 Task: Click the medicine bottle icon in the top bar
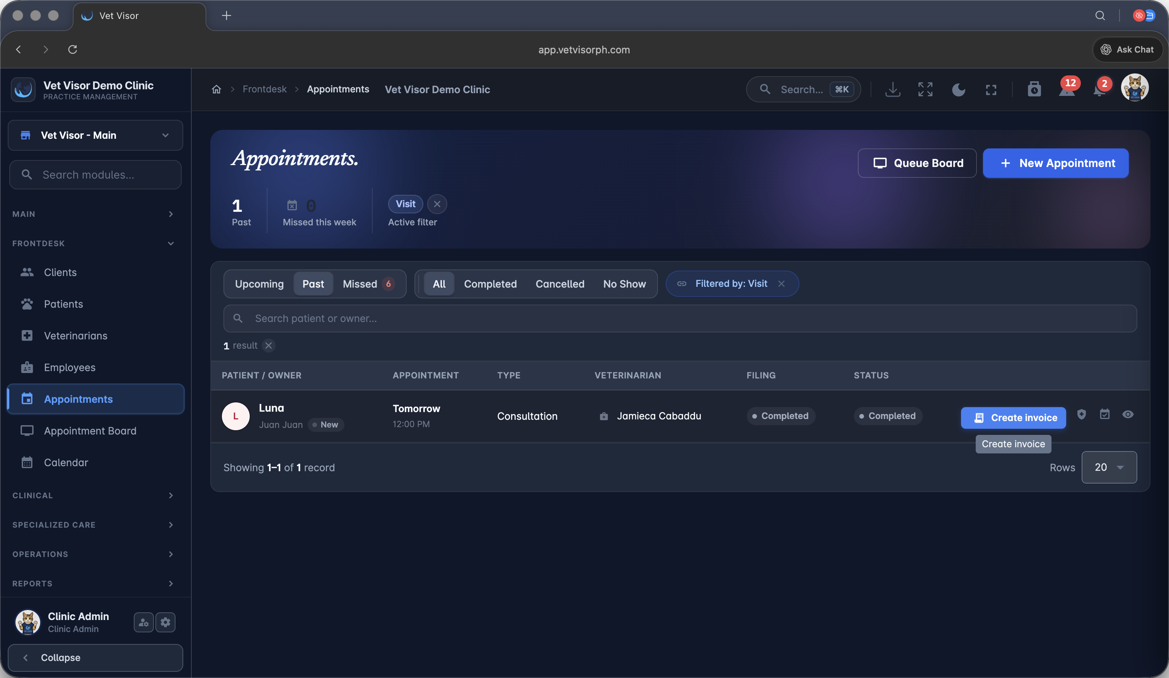pyautogui.click(x=1034, y=89)
